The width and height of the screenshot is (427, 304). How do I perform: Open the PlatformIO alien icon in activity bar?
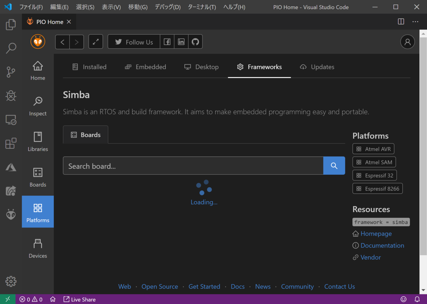click(x=11, y=215)
